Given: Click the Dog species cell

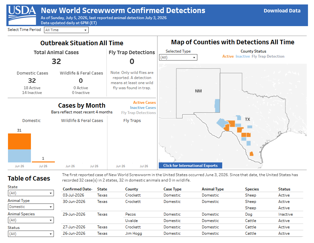Looking at the screenshot, I should pyautogui.click(x=249, y=214).
